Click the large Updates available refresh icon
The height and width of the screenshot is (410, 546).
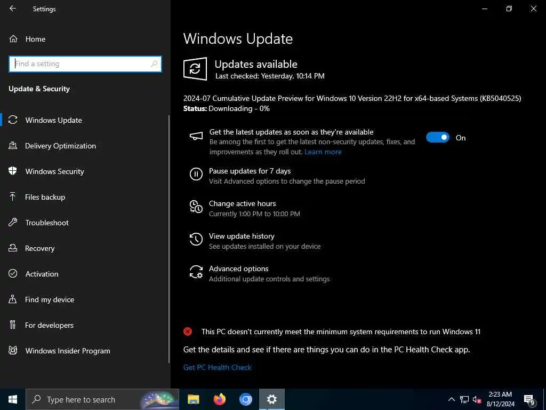tap(195, 69)
